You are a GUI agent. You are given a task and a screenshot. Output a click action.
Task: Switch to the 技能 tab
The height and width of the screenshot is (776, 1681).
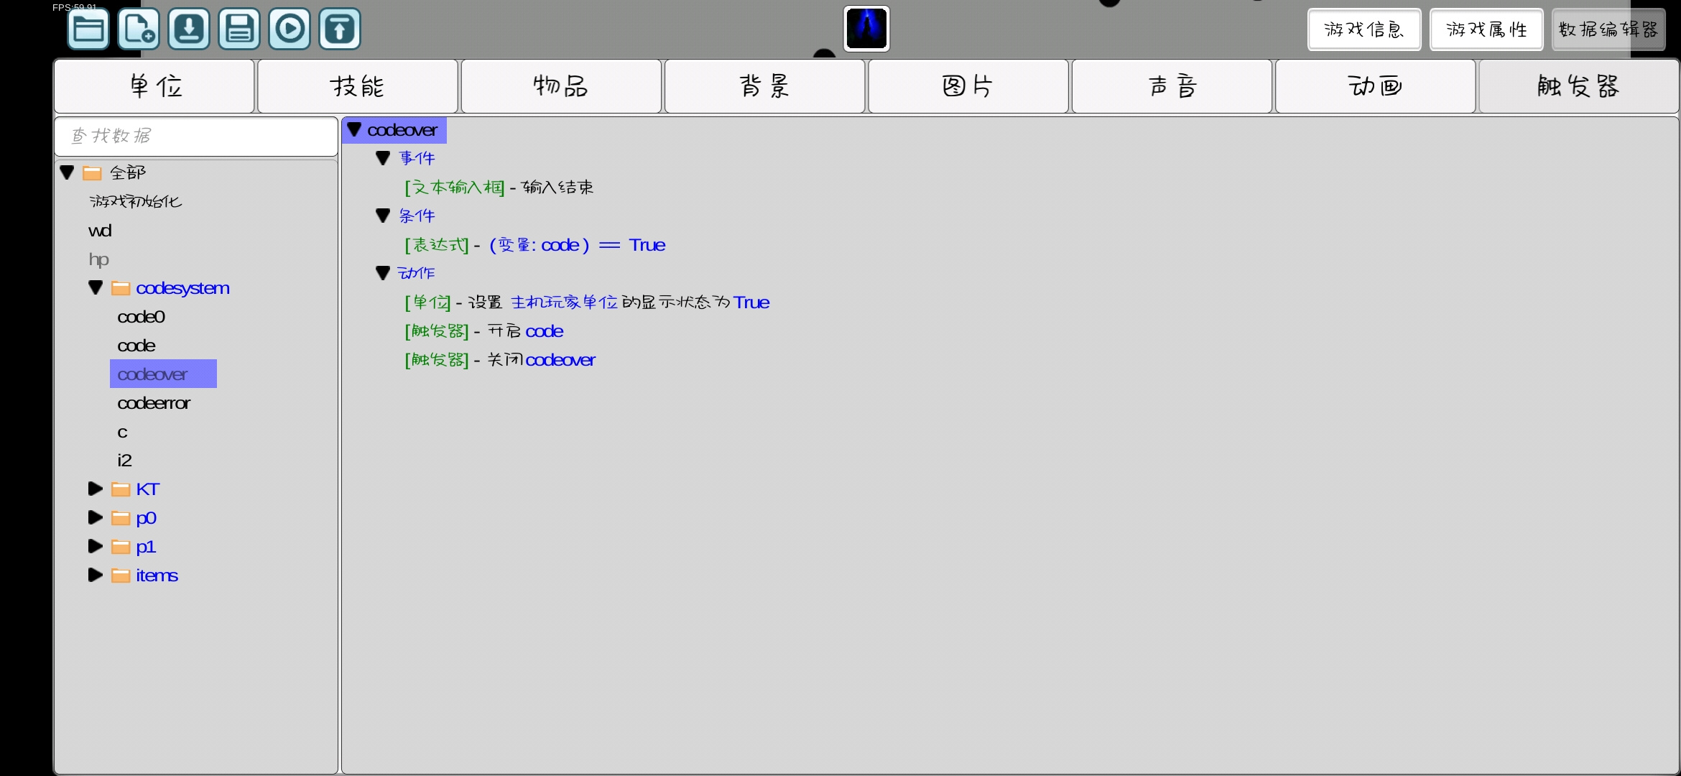pos(358,86)
